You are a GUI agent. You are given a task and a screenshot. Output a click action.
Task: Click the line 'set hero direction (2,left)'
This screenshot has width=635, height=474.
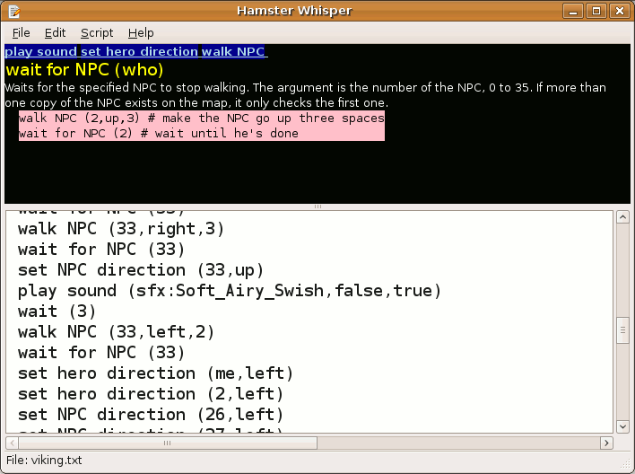pos(151,394)
